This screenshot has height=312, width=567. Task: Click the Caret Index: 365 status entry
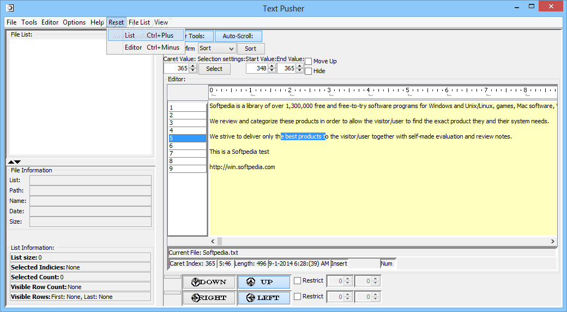click(193, 263)
